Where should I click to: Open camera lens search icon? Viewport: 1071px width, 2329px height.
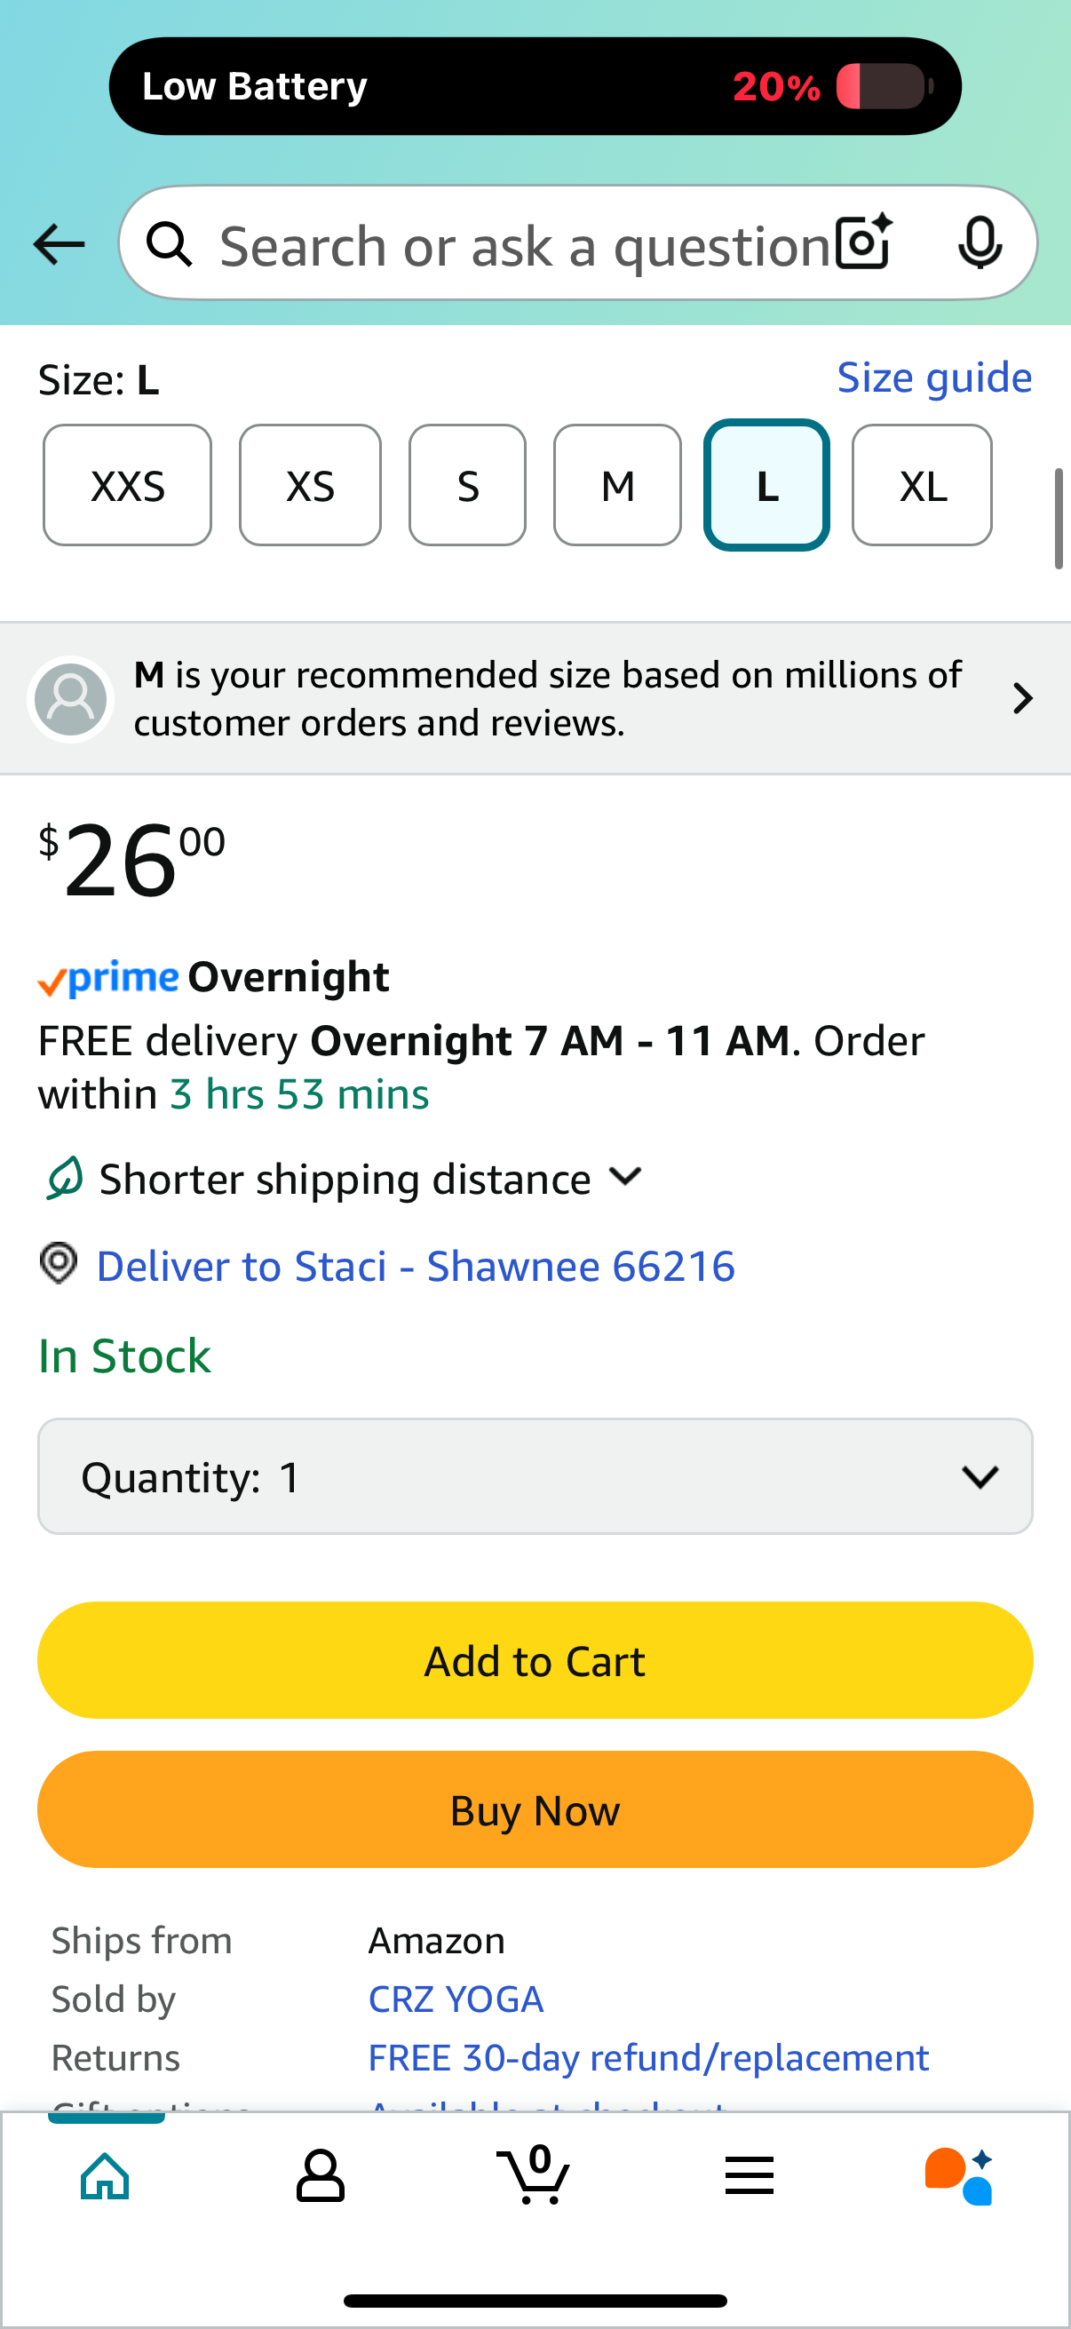864,242
